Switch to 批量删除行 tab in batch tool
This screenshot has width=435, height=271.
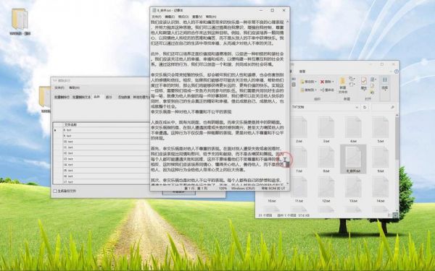coord(62,97)
